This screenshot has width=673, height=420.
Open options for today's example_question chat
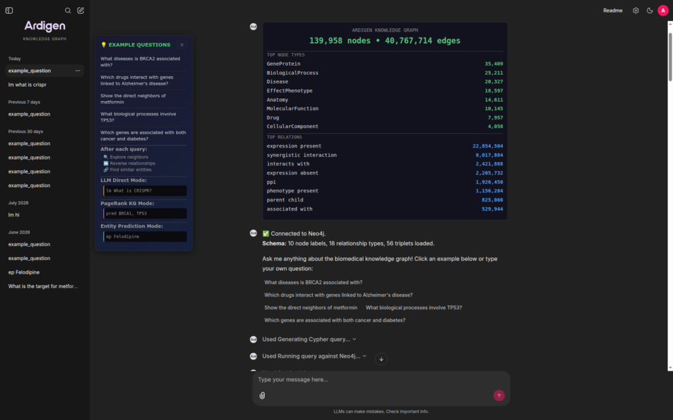coord(78,71)
